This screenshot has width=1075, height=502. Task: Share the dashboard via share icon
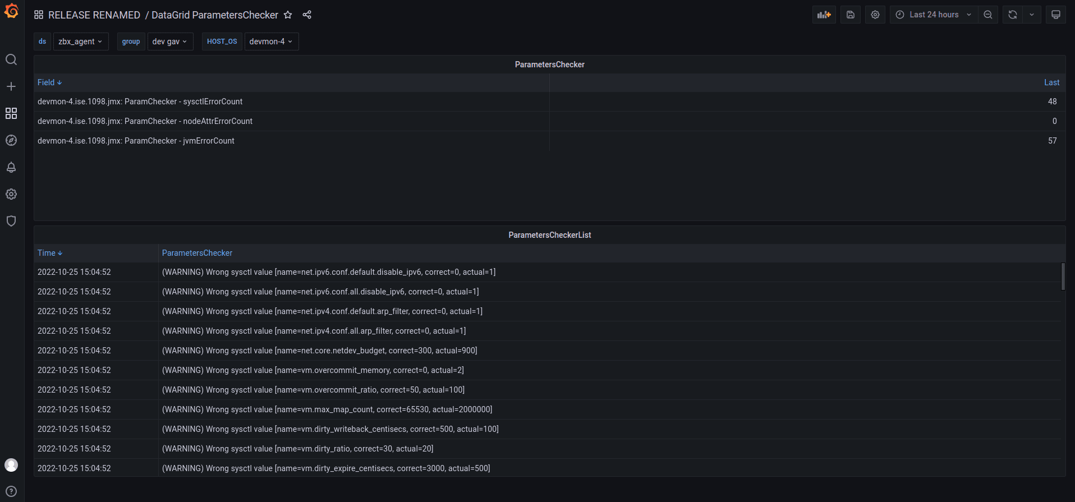(307, 15)
